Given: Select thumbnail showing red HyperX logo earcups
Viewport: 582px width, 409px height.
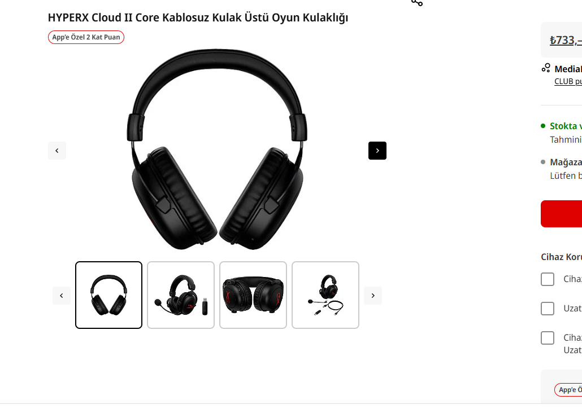Looking at the screenshot, I should tap(253, 295).
